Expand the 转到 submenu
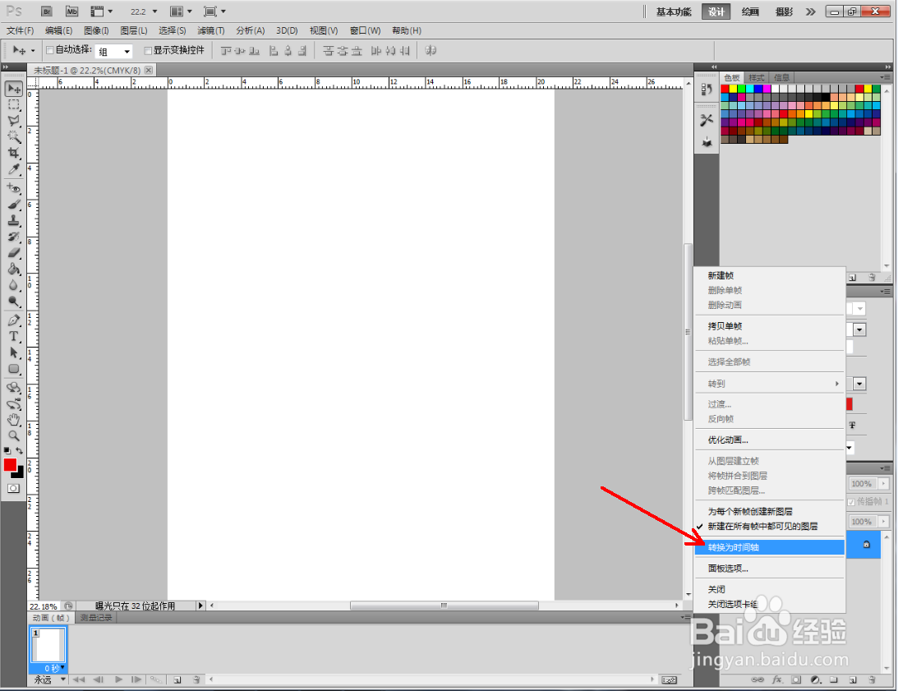This screenshot has height=691, width=898. 770,384
